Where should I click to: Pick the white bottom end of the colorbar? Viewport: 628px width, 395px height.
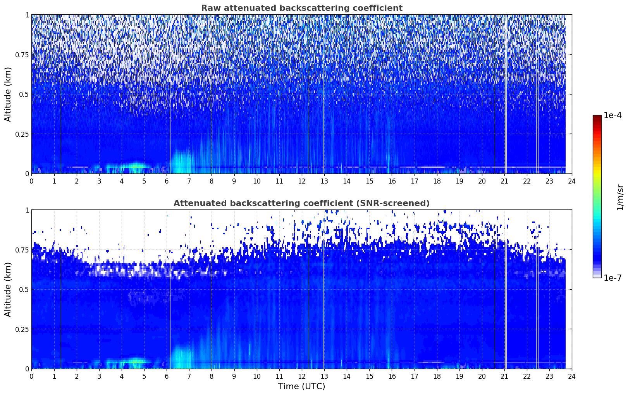coord(597,276)
